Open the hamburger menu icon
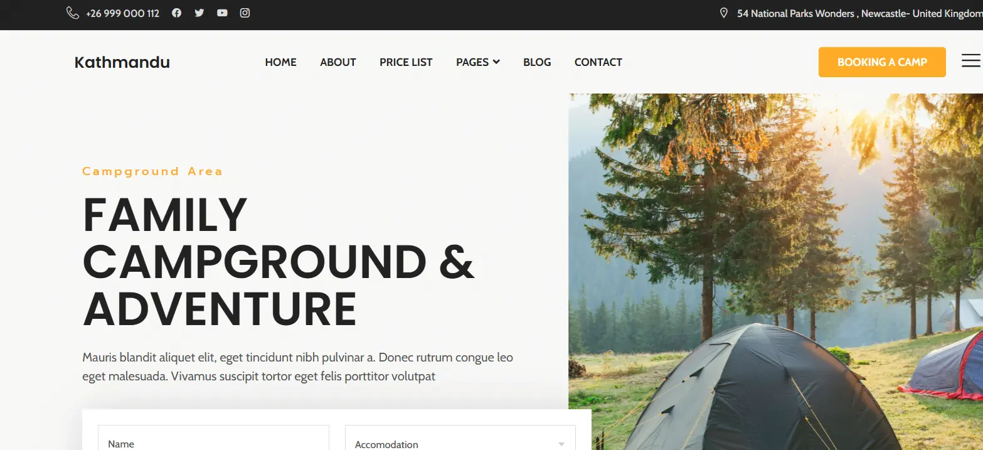Viewport: 983px width, 450px height. click(x=972, y=61)
